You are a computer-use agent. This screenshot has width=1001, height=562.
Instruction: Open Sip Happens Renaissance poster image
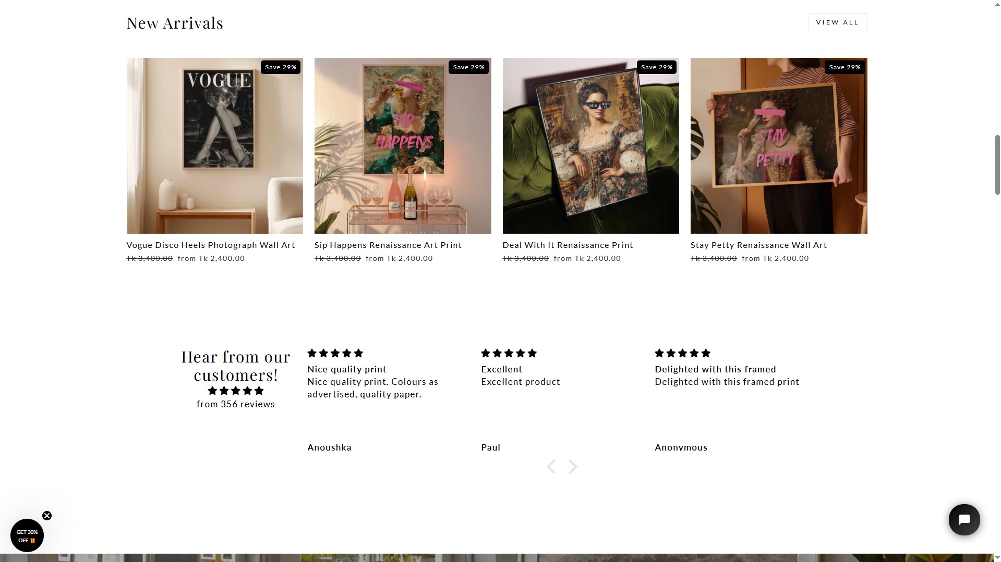tap(402, 145)
